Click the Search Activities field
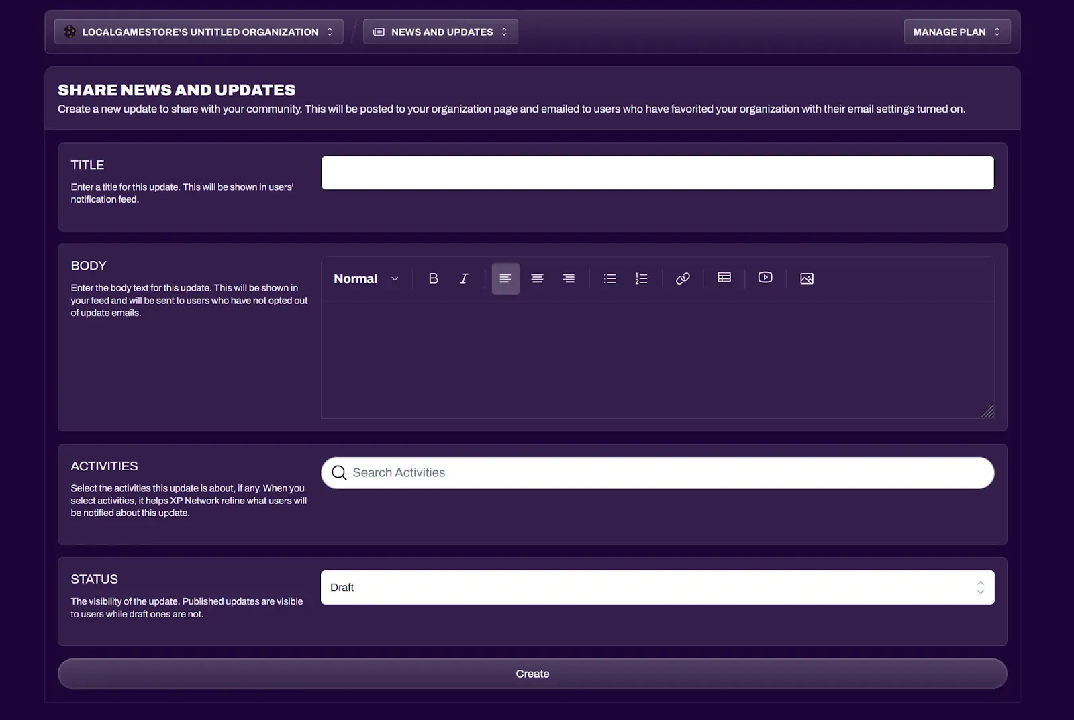Screen dimensions: 1074x720 coord(657,472)
